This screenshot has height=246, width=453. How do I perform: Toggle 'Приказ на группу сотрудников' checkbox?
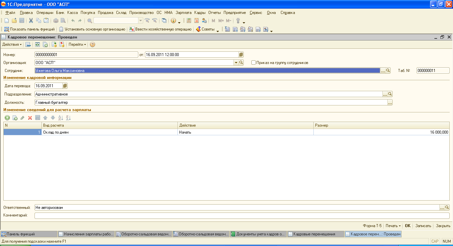(254, 62)
